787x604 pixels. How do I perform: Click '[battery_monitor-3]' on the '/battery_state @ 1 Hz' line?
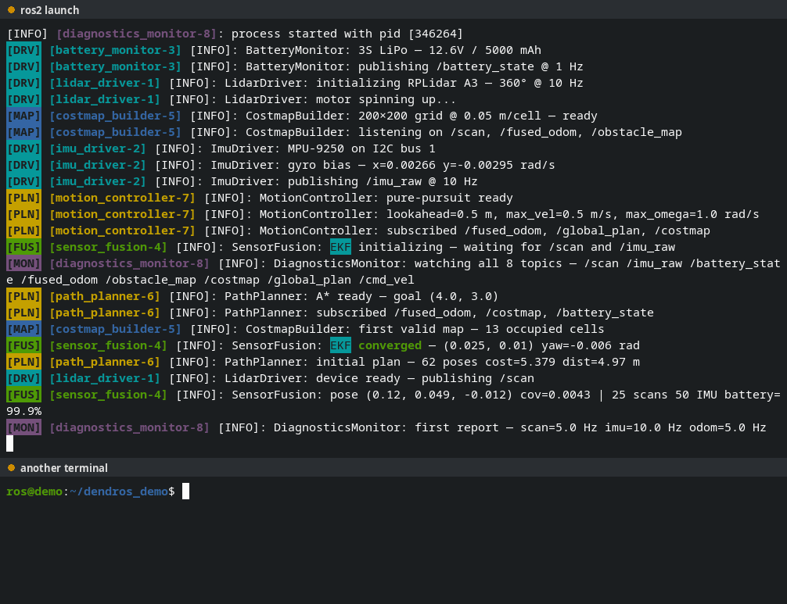[116, 66]
